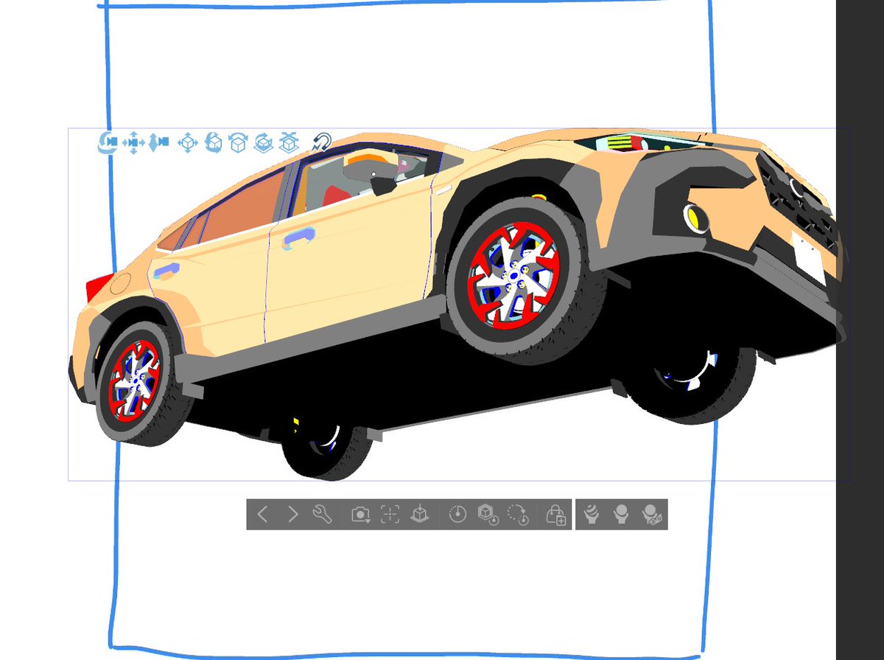The height and width of the screenshot is (660, 884).
Task: Select the rotate object around axis icon
Action: (238, 142)
